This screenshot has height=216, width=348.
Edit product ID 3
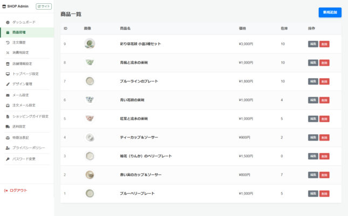[313, 156]
